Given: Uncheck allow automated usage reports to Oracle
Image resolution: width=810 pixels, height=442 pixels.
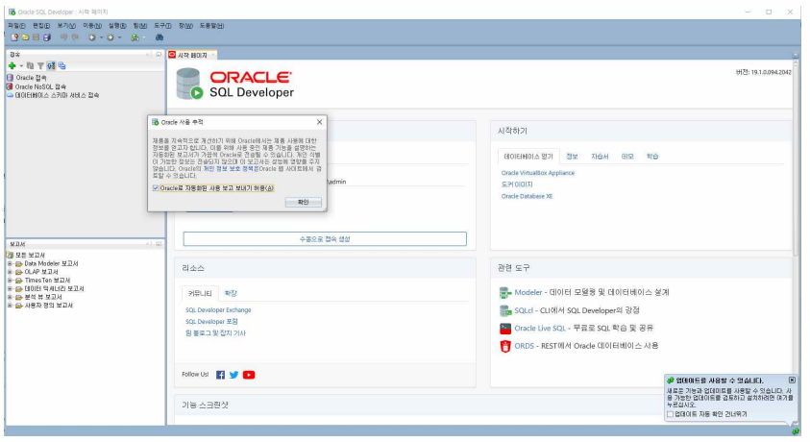Looking at the screenshot, I should tap(156, 188).
